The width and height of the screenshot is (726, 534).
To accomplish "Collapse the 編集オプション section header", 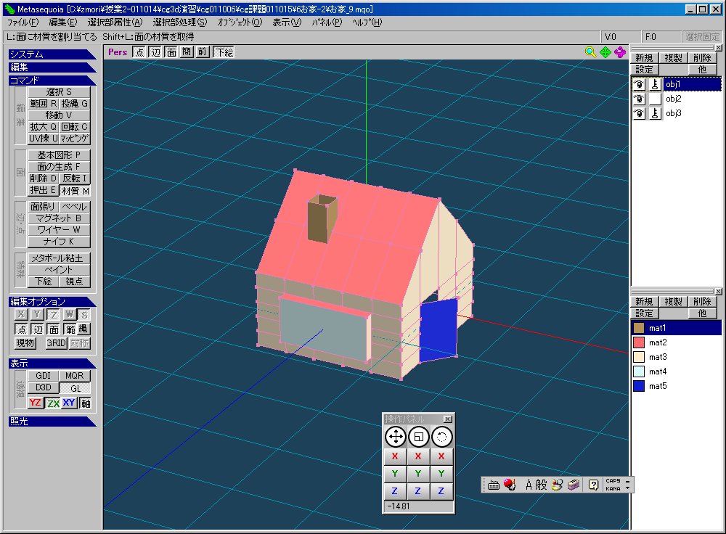I will click(x=52, y=302).
